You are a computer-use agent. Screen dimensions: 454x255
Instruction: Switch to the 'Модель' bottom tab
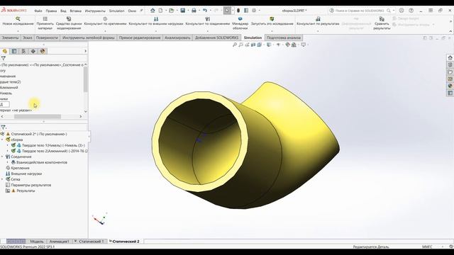pyautogui.click(x=36, y=241)
